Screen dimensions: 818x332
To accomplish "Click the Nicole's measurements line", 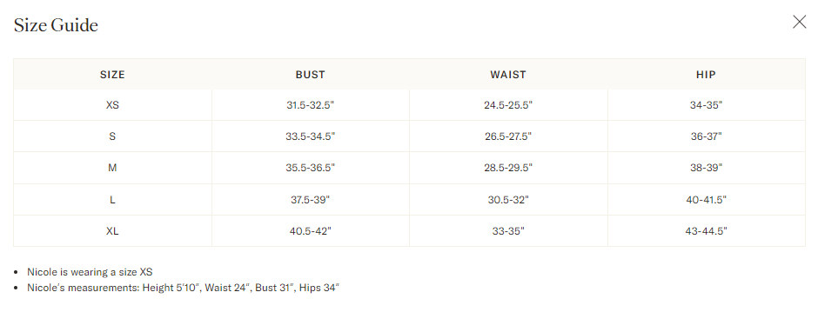I will point(183,288).
